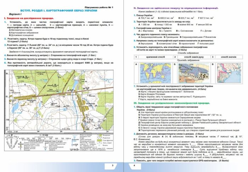Image resolution: width=248 pixels, height=172 pixels.
Task: Select answer 'В с. Соломонове'
Action: [x=185, y=31]
